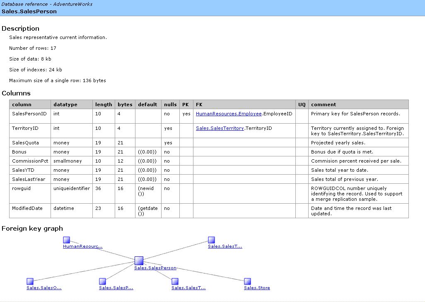This screenshot has height=302, width=425.
Task: Click the lower Sales.SalesT... graph node icon
Action: [x=175, y=281]
